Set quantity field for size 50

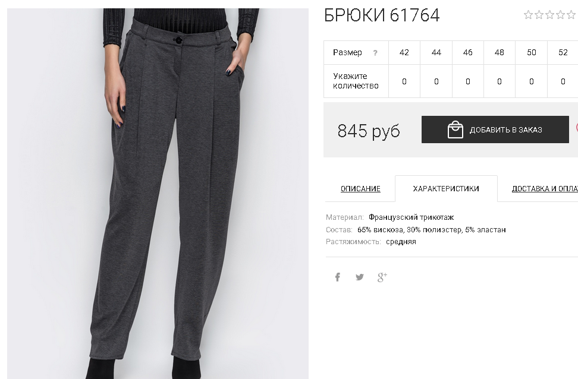click(x=531, y=81)
